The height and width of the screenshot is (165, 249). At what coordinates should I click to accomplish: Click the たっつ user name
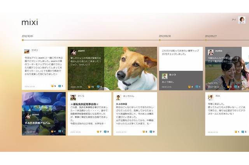pyautogui.click(x=172, y=75)
